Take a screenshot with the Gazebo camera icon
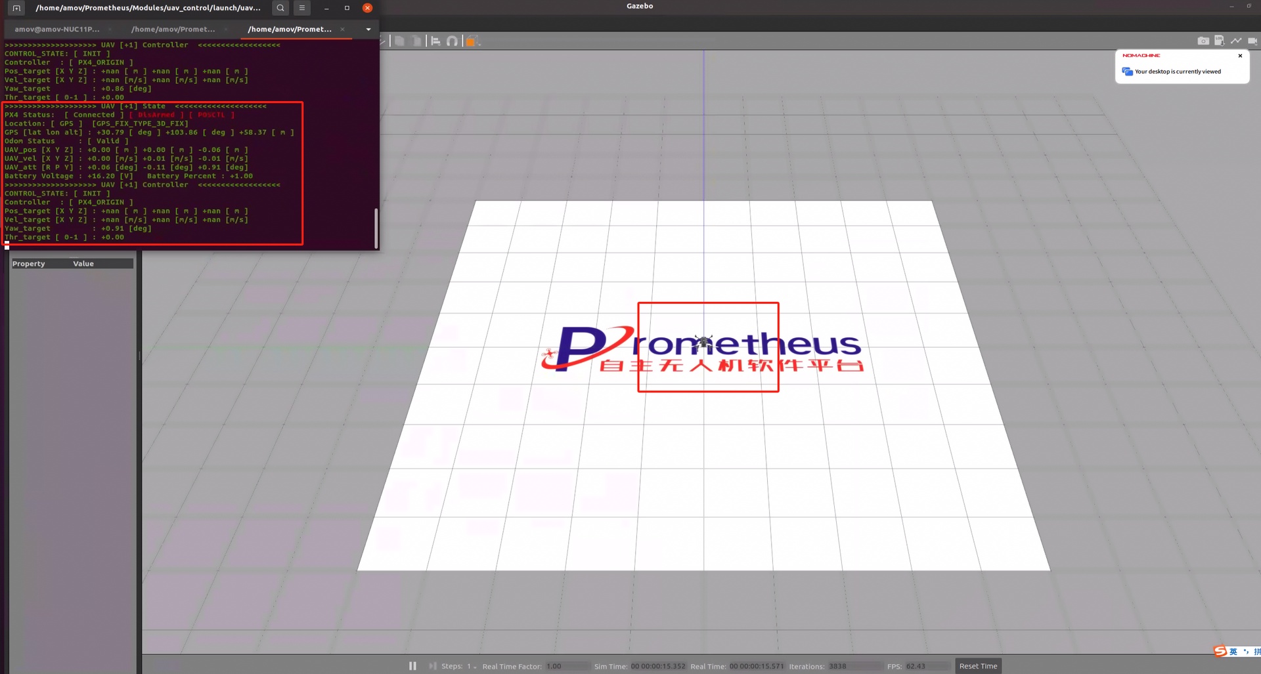The image size is (1261, 674). pos(1203,41)
